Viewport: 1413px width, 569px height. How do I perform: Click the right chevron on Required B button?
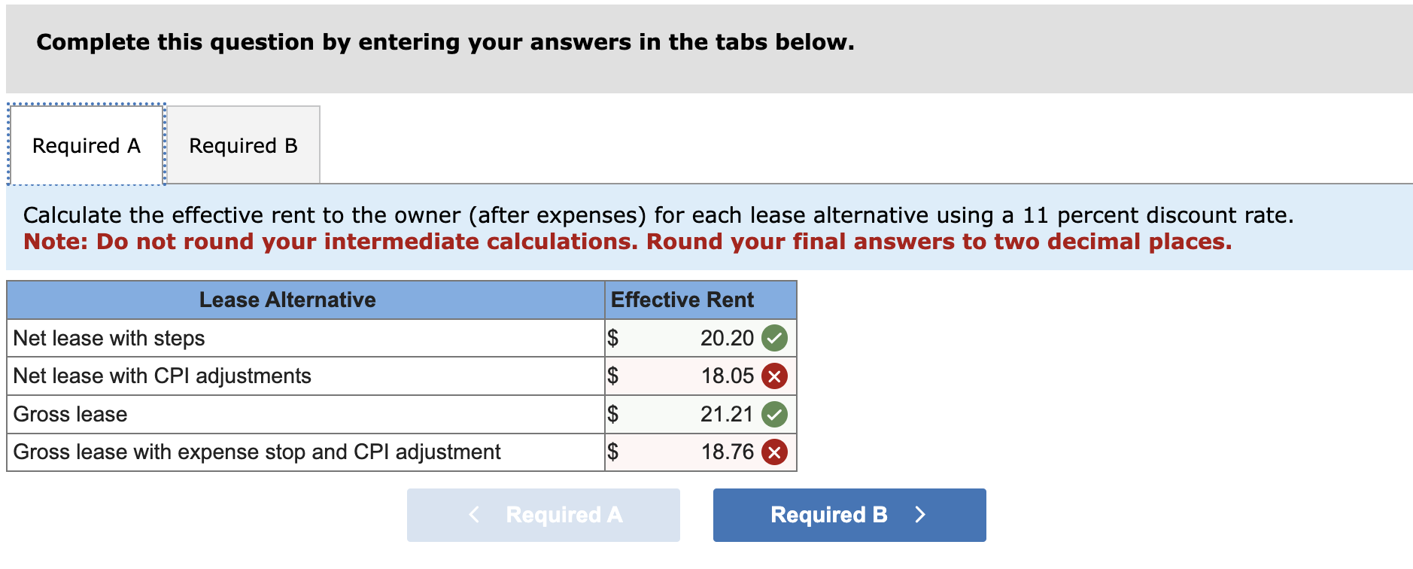coord(921,515)
